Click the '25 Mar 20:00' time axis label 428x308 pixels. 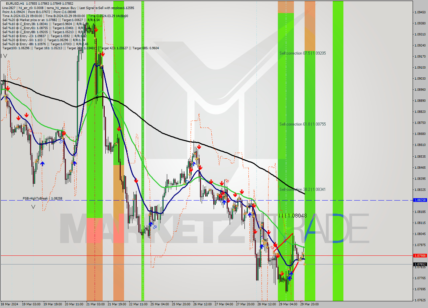click(x=181, y=304)
